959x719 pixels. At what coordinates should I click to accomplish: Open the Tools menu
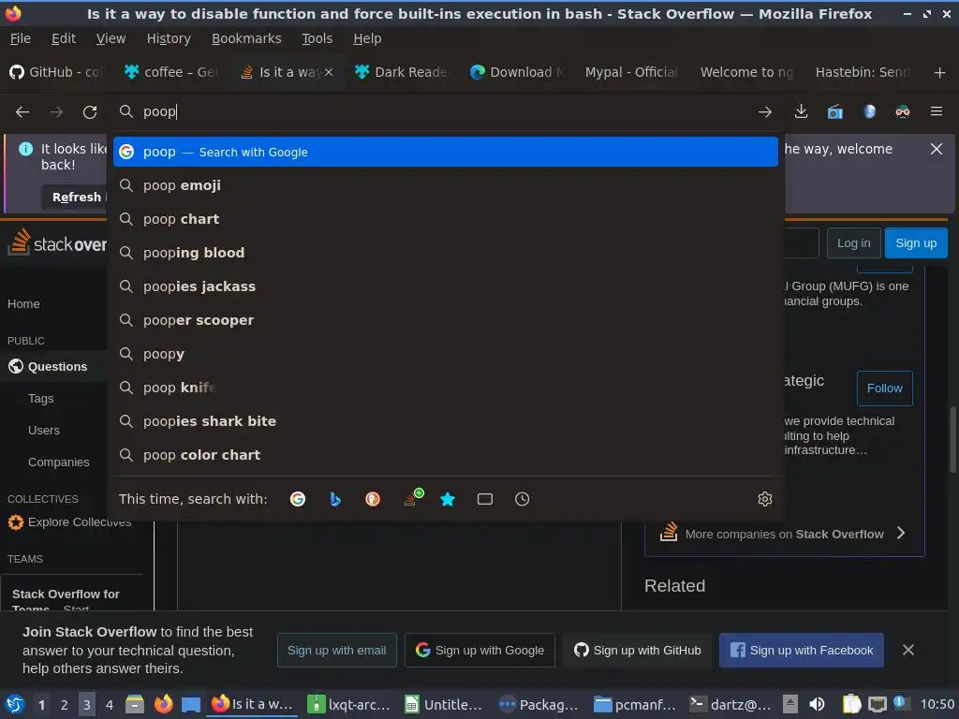(317, 38)
